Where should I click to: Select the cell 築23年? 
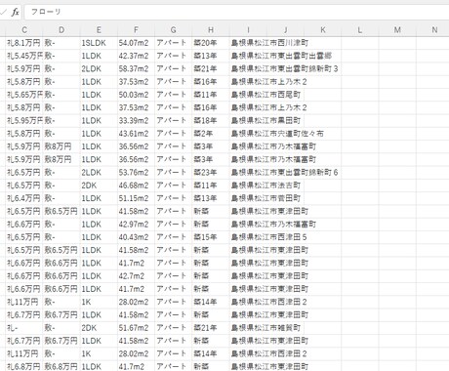coord(211,172)
